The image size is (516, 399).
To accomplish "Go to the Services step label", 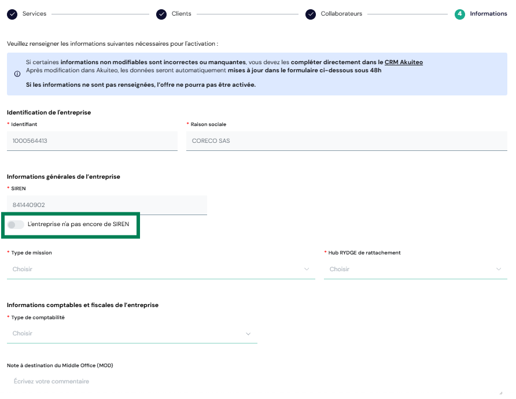I will [34, 14].
